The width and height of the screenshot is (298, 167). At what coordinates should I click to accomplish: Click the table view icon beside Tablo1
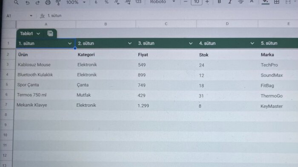click(x=50, y=33)
